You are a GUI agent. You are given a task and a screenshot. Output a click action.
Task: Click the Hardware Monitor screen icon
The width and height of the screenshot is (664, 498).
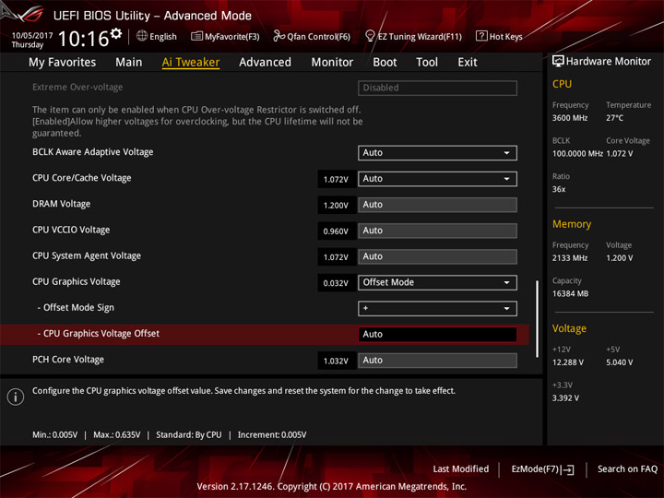(558, 62)
